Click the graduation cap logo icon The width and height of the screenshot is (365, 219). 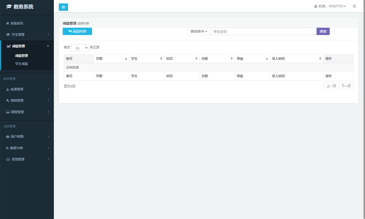point(9,7)
